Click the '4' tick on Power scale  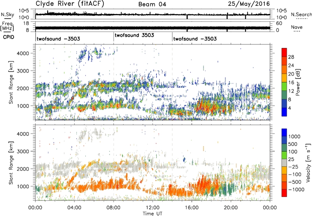coord(289,108)
